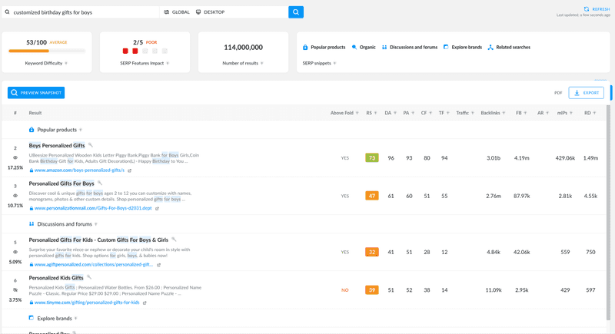Toggle eye icon for result number 3
This screenshot has width=615, height=334.
point(15,196)
